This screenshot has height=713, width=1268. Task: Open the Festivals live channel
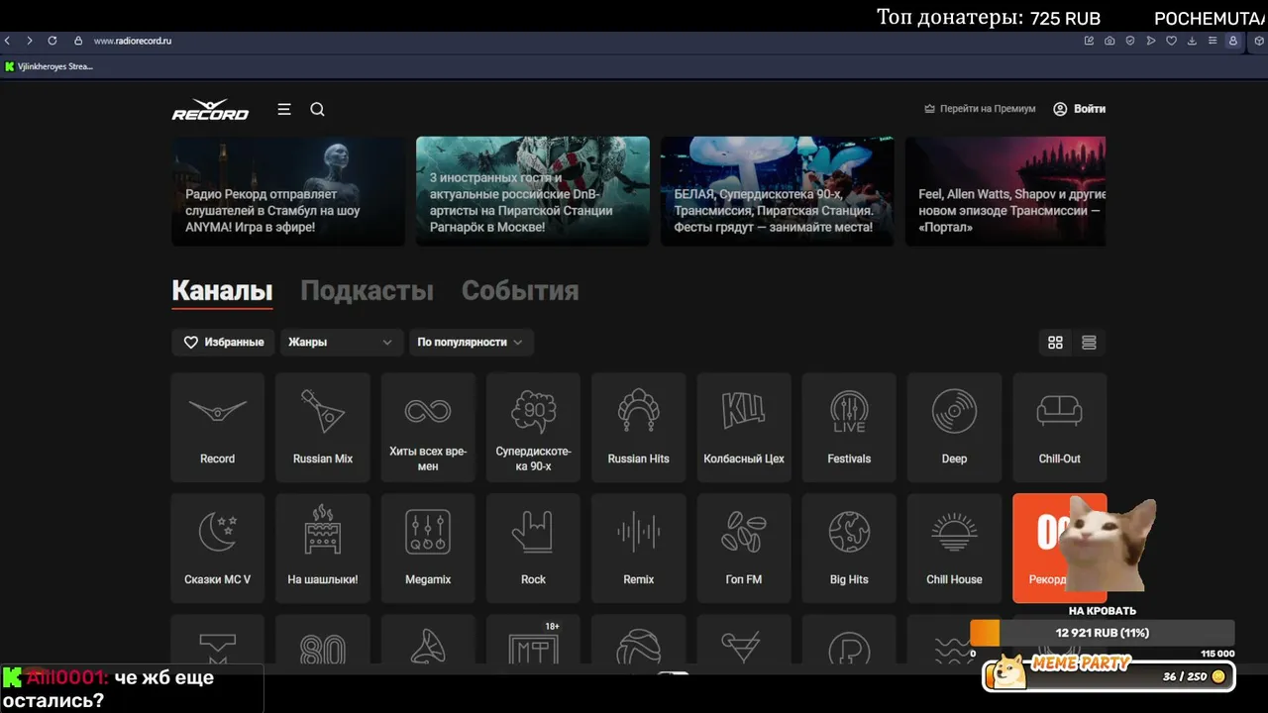[x=849, y=427]
